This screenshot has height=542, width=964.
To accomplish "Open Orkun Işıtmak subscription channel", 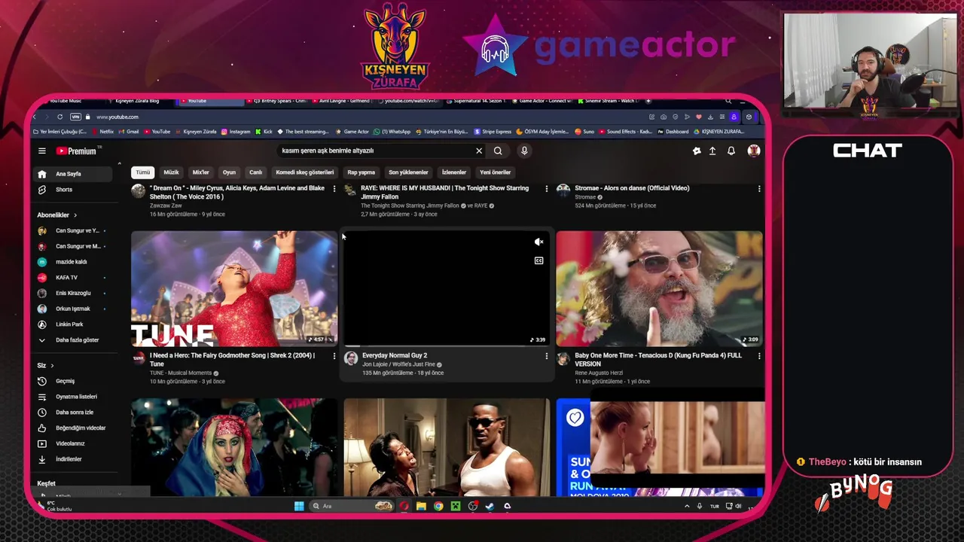I will point(74,309).
